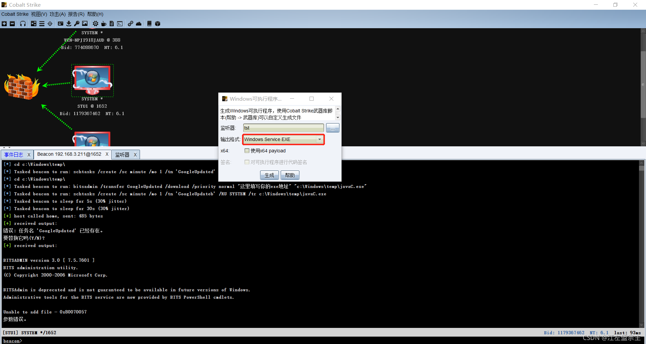Open the Cobalt Strike menu
The image size is (646, 344).
pos(15,14)
